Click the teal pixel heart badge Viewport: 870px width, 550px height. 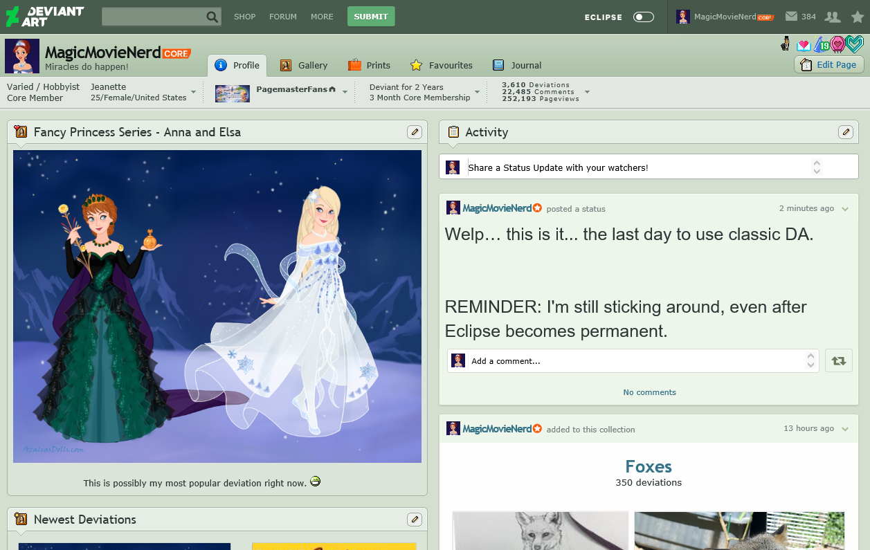tap(855, 45)
